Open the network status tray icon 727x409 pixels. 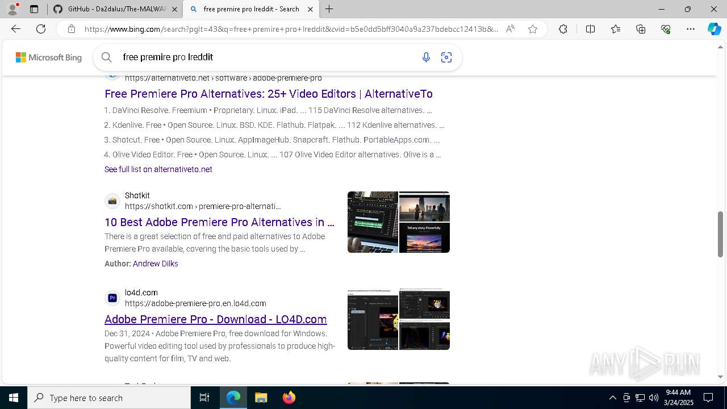click(640, 398)
